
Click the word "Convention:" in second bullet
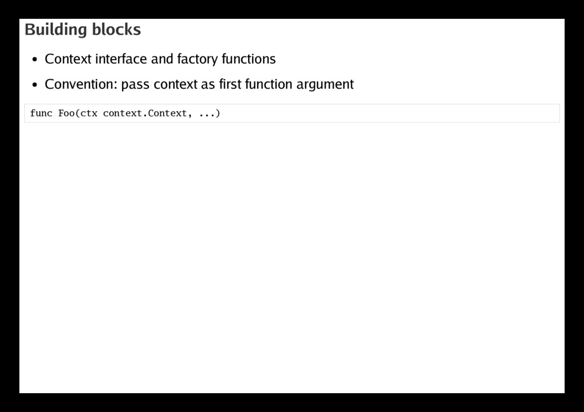coord(81,84)
